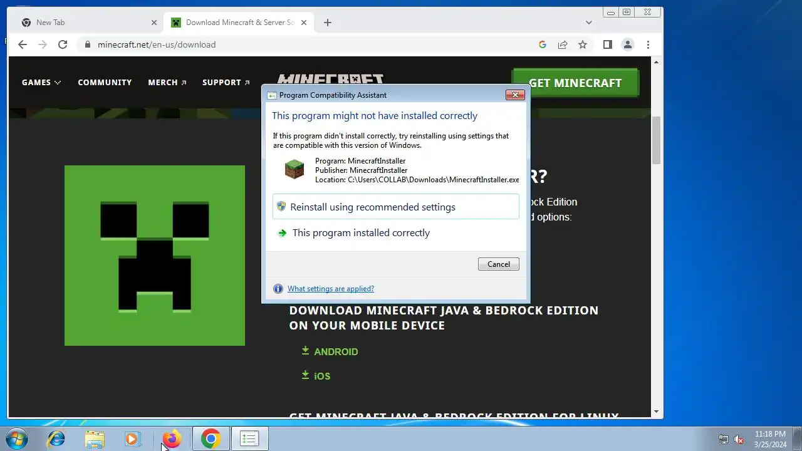
Task: Close the New Tab tab
Action: (154, 23)
